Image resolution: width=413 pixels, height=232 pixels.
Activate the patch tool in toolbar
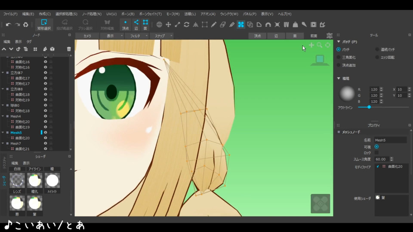pyautogui.click(x=241, y=24)
